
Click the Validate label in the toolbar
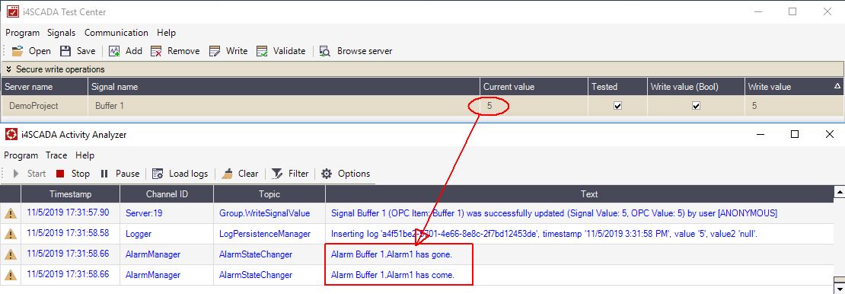(x=289, y=51)
